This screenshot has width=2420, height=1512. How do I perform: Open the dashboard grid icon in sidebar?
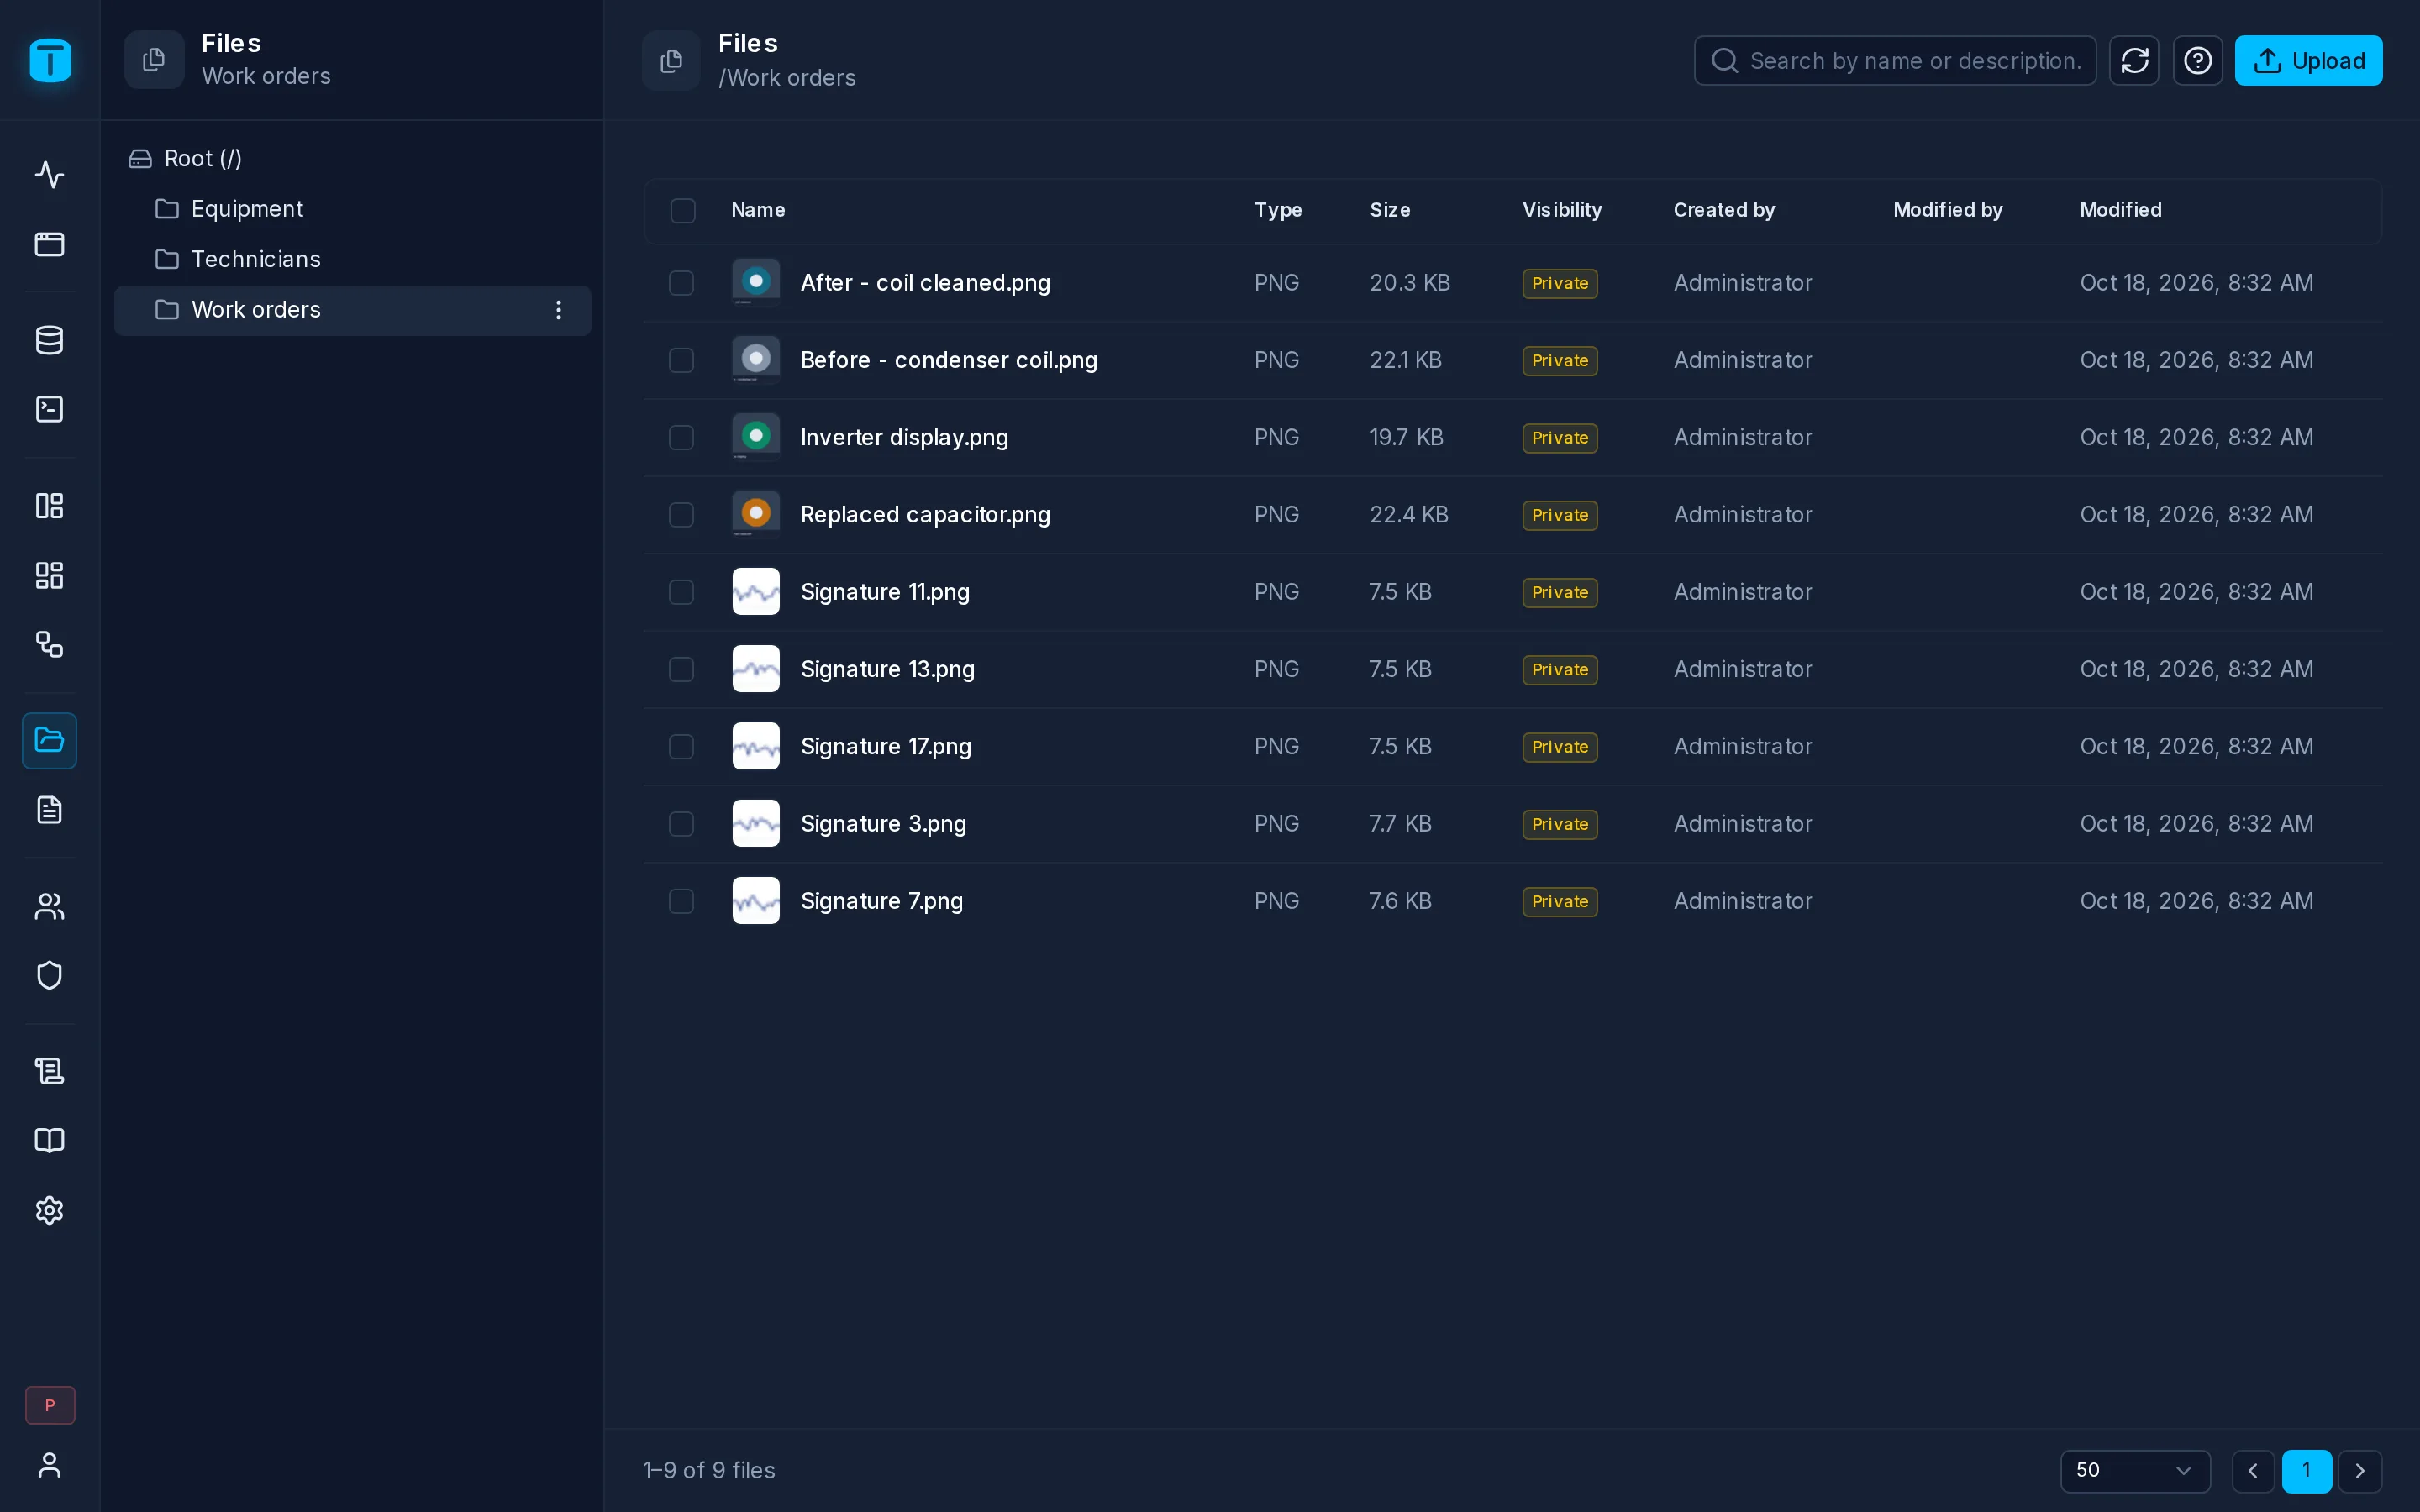49,575
